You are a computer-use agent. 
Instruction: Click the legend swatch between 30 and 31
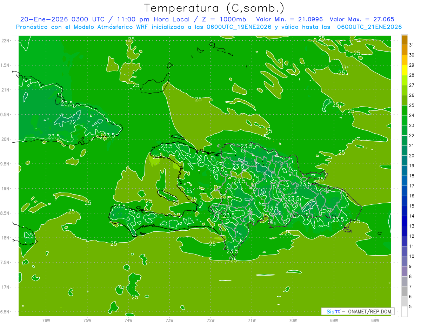pos(405,50)
